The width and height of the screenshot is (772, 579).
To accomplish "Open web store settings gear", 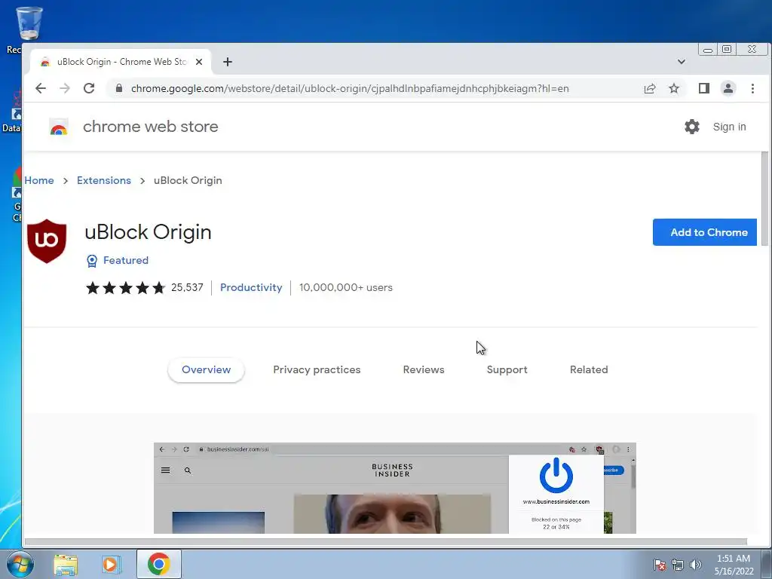I will click(692, 127).
